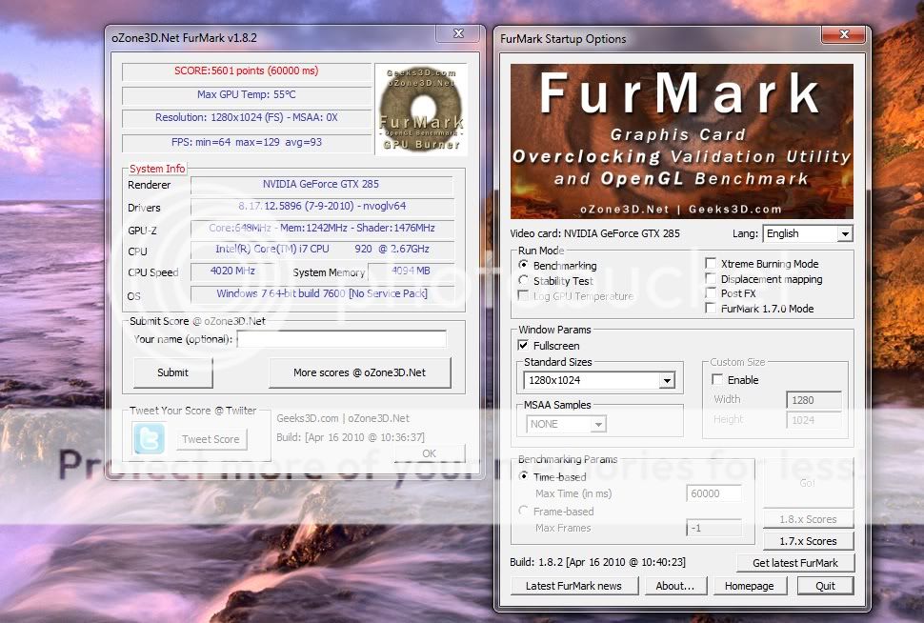The image size is (924, 623).
Task: Click the Max Time (in ms) field
Action: pos(713,493)
